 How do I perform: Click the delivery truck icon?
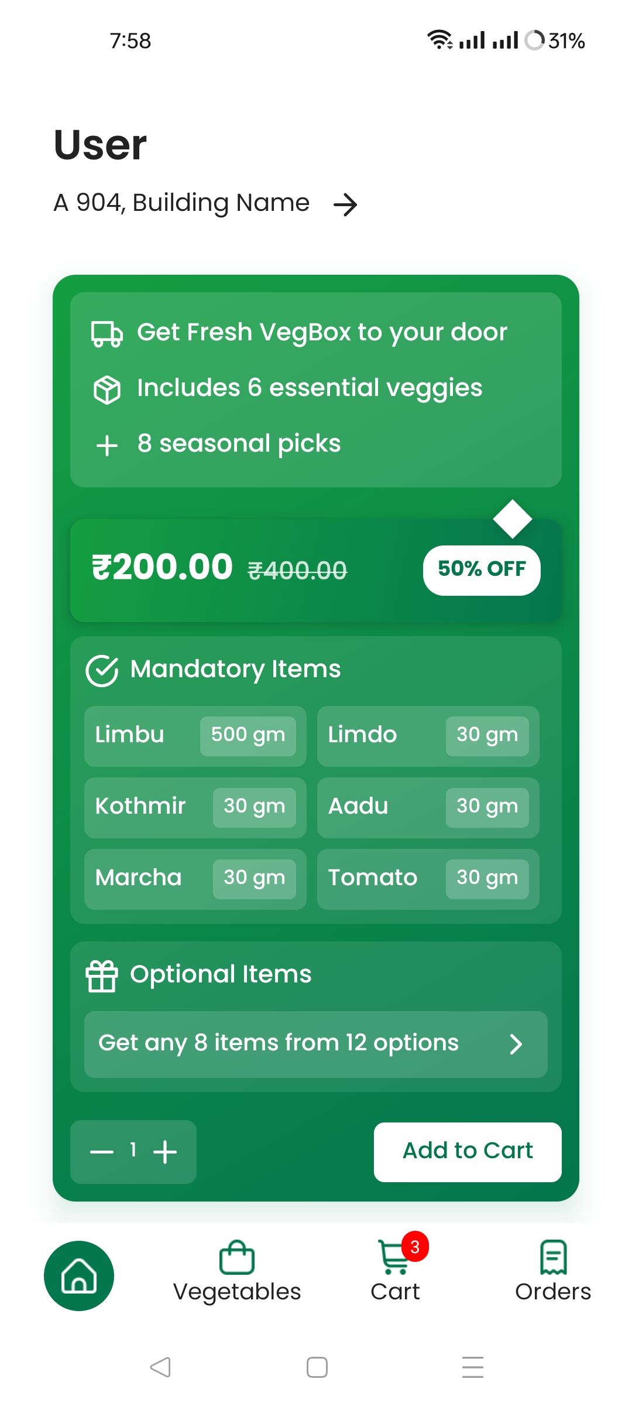tap(107, 333)
